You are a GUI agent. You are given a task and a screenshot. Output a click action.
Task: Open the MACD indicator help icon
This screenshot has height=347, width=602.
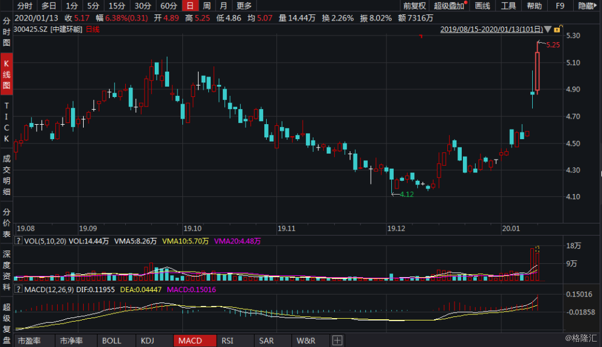click(x=18, y=289)
